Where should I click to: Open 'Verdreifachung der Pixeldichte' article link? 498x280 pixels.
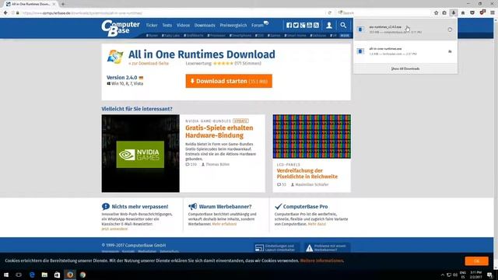(307, 173)
